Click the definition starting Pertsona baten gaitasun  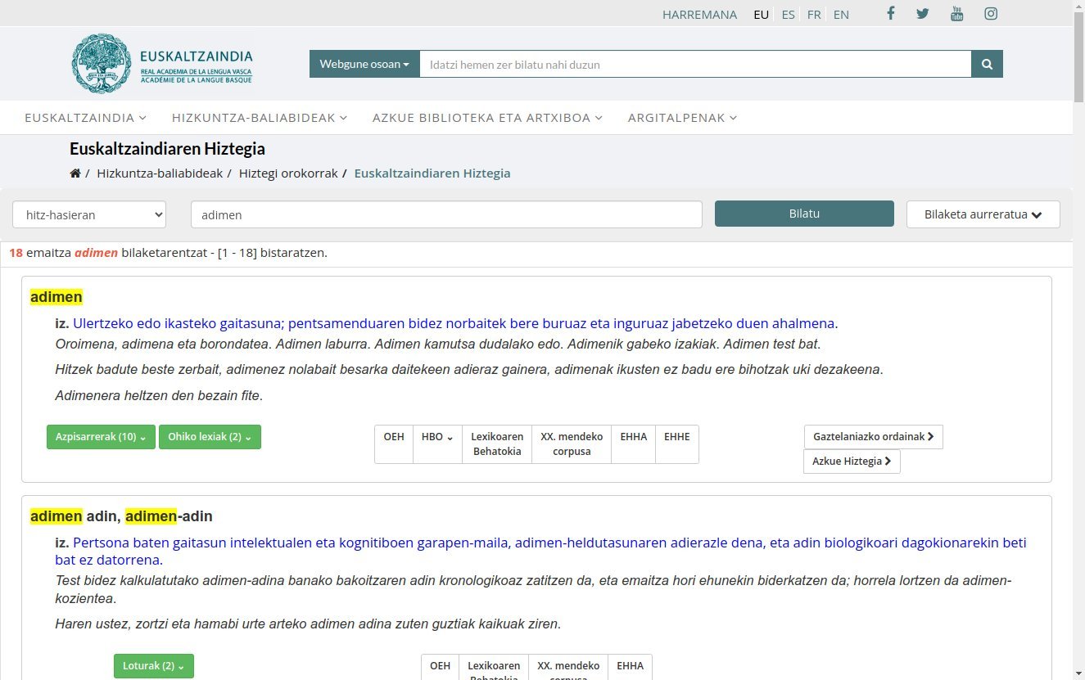[540, 552]
